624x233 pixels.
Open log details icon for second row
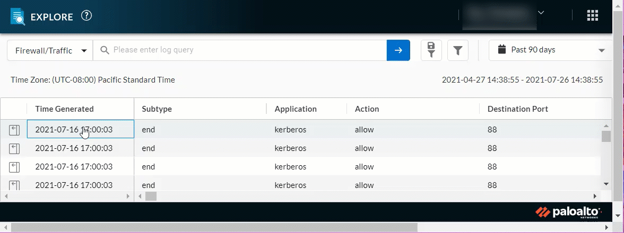click(14, 148)
